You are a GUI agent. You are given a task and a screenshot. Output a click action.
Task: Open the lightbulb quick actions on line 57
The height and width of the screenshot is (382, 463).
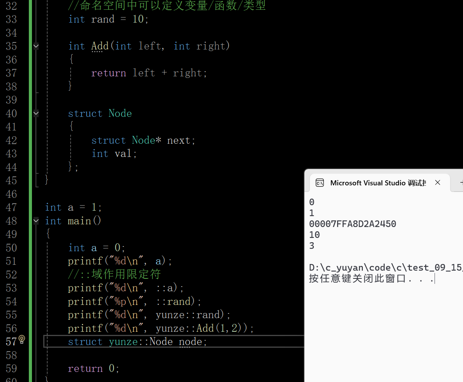(22, 340)
